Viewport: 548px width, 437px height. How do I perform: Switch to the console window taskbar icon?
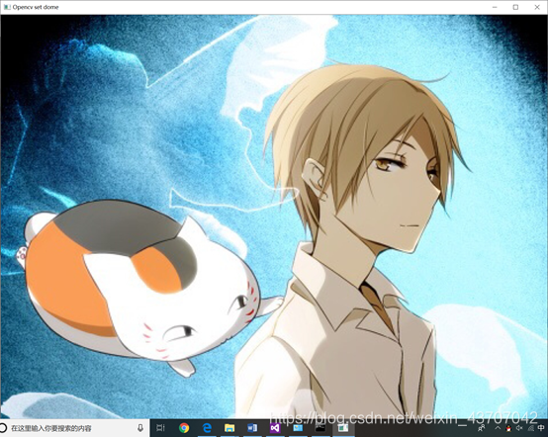tap(320, 428)
